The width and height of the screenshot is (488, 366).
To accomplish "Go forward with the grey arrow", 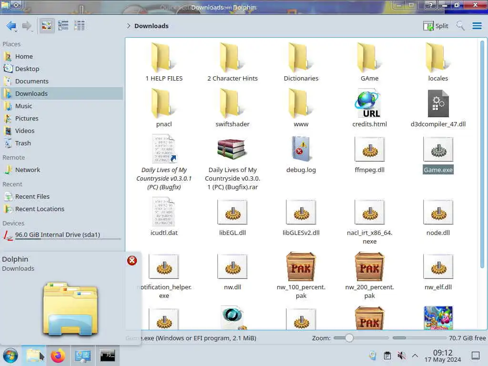I will [x=27, y=26].
